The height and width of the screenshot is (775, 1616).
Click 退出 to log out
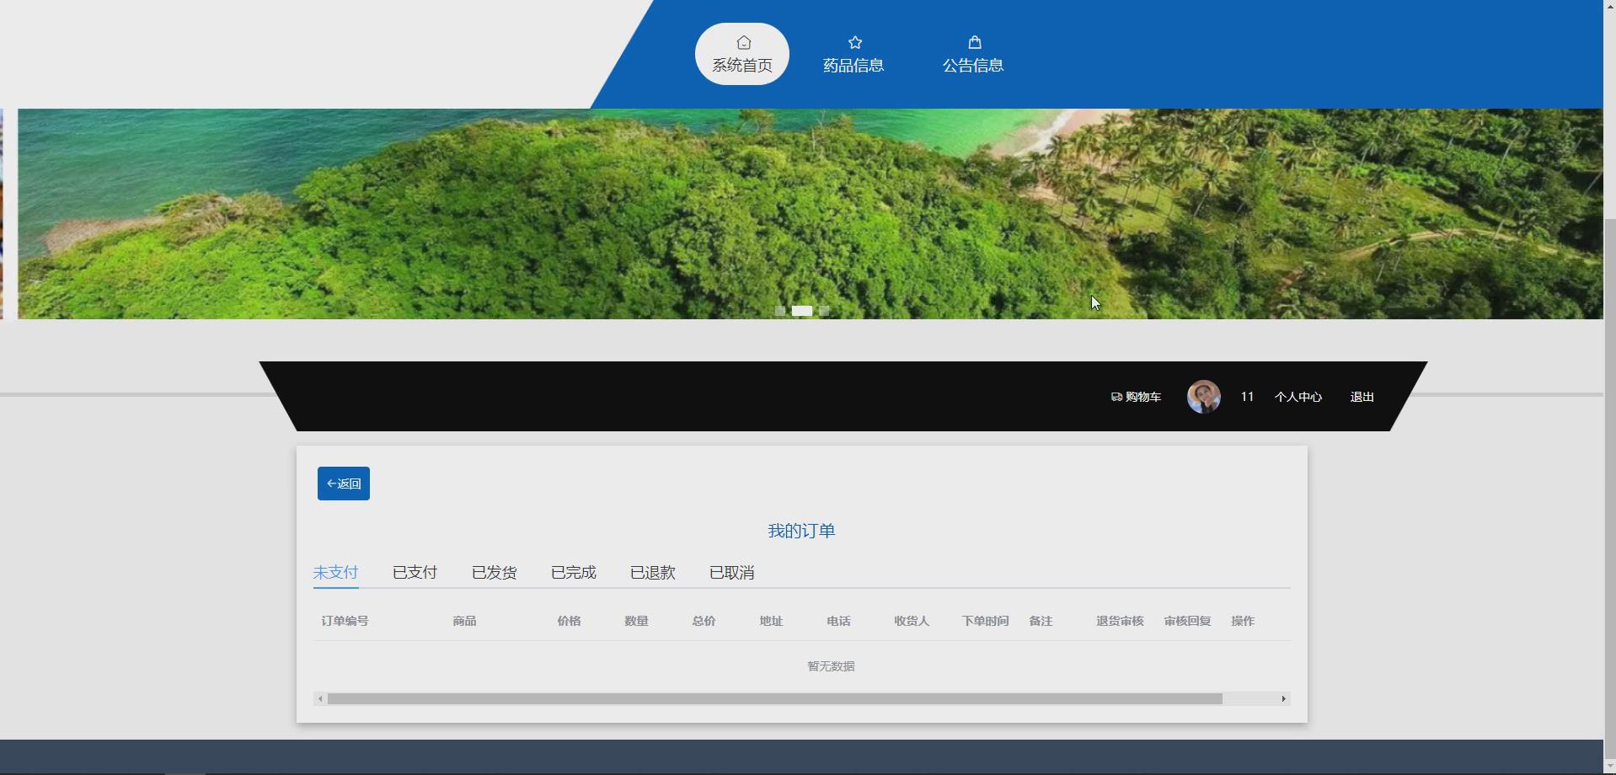[x=1362, y=397]
